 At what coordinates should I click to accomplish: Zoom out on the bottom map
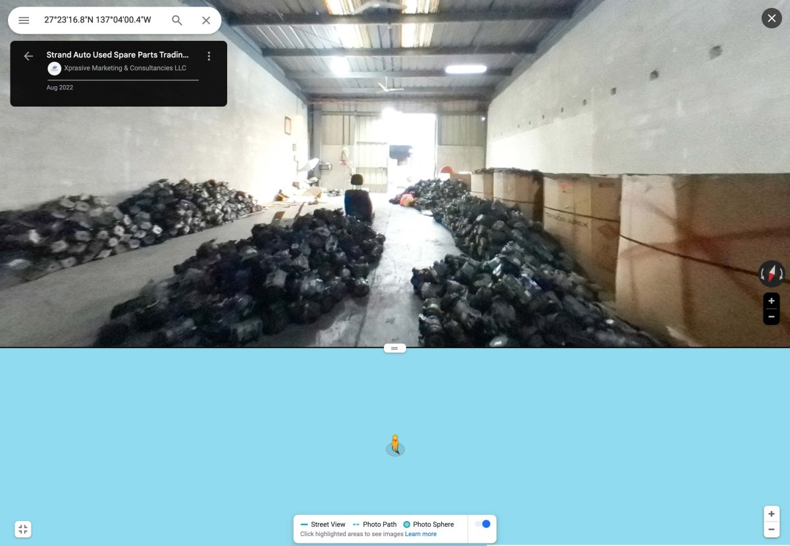(x=772, y=530)
